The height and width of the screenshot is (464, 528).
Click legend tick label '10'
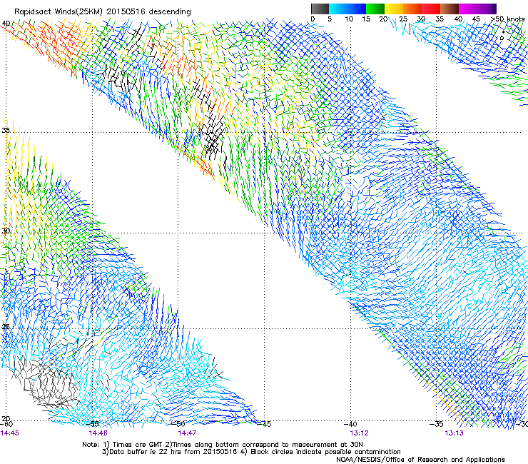pyautogui.click(x=349, y=19)
